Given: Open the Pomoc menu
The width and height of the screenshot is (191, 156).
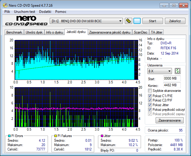Looking at the screenshot, I should (61, 12).
